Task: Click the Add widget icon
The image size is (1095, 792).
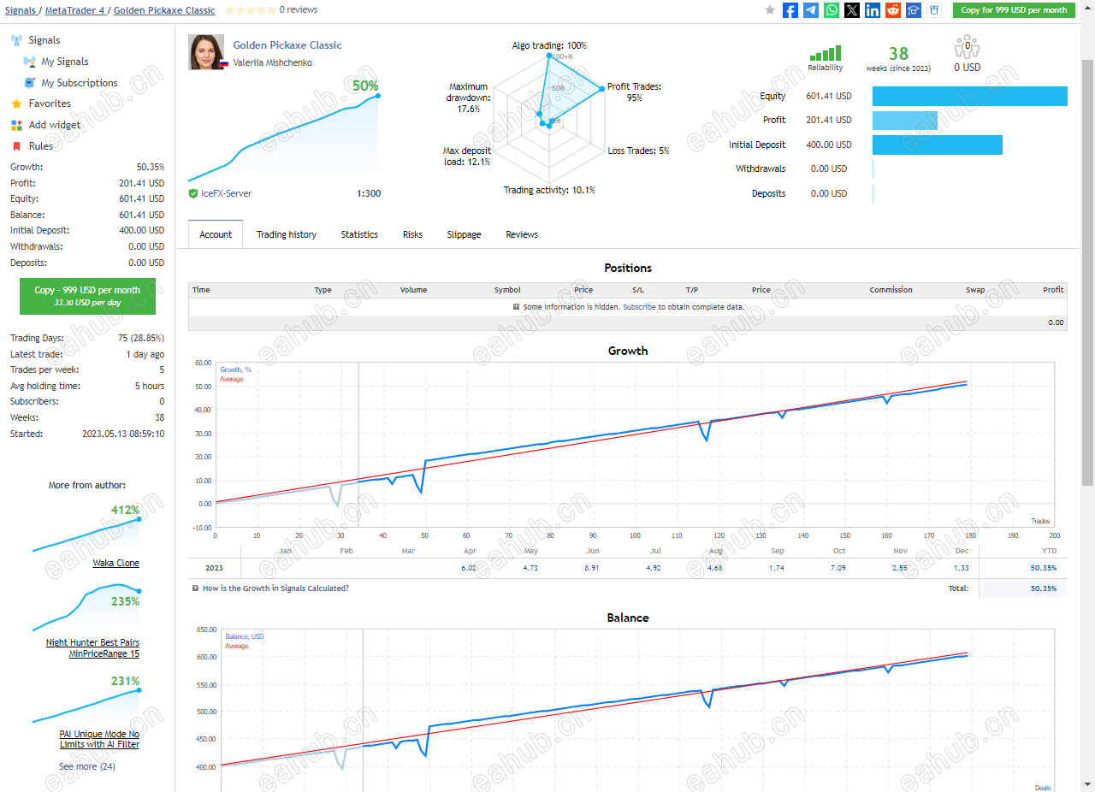Action: point(16,125)
